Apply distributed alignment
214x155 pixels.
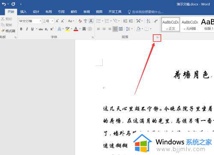[121, 29]
